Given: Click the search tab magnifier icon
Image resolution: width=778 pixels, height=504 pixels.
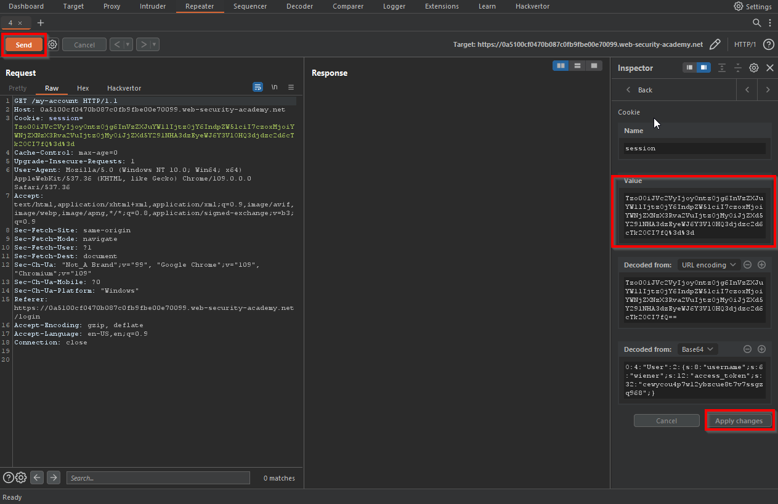Looking at the screenshot, I should point(757,23).
